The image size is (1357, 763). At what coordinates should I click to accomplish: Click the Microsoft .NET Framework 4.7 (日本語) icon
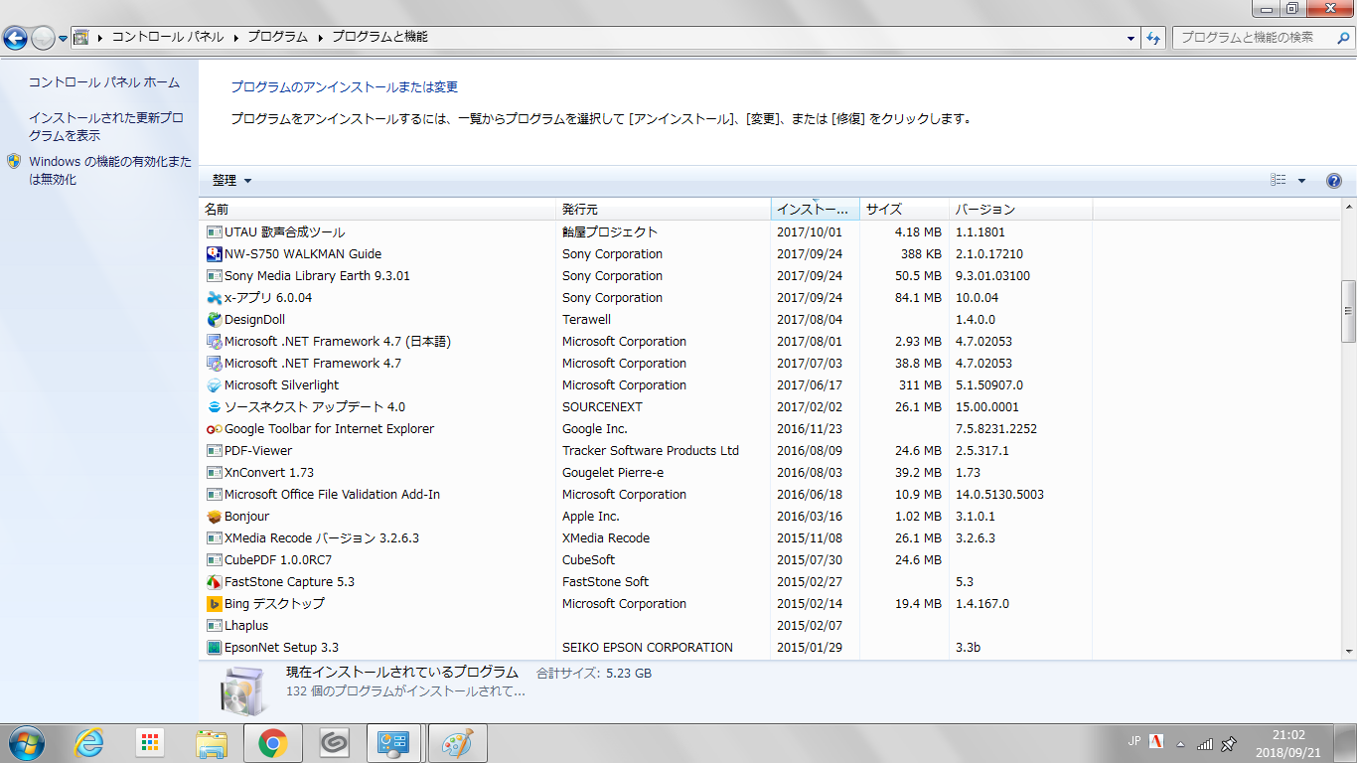(214, 342)
